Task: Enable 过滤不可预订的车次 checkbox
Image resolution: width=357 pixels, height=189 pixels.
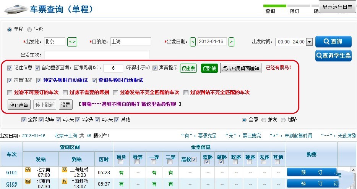Action: coord(10,93)
